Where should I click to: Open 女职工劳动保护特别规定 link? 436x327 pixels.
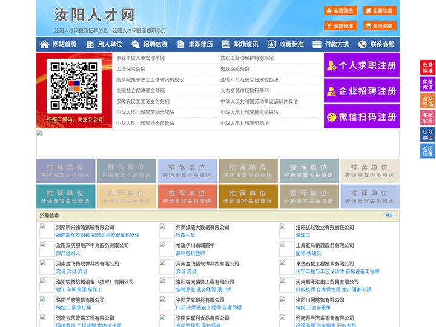pos(247,58)
